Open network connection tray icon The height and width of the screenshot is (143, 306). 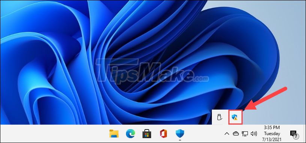[245, 134]
